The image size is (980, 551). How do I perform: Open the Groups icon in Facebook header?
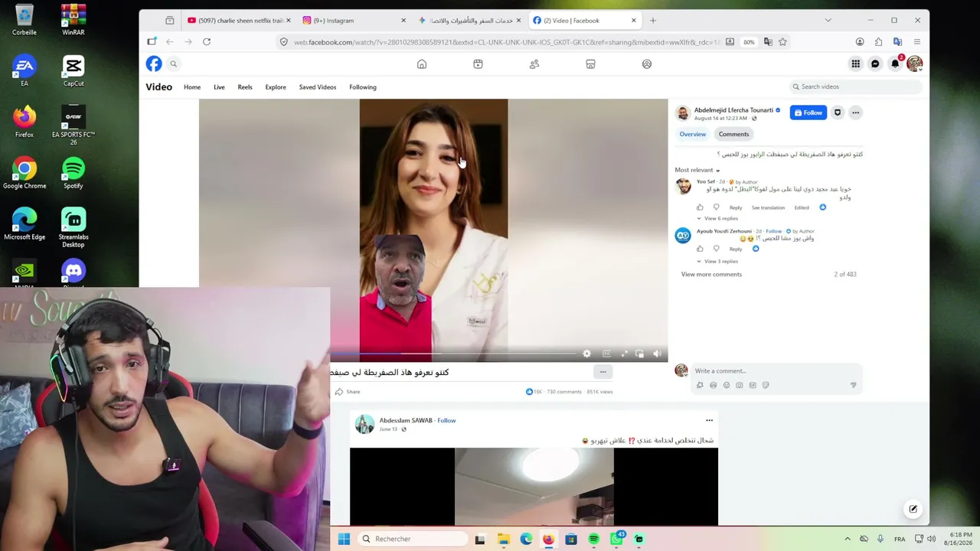click(x=647, y=64)
